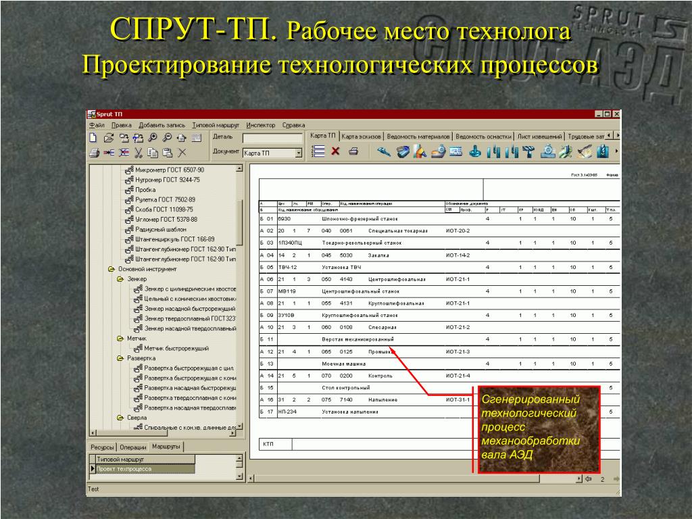Click the tab strip right scroll arrow
The height and width of the screenshot is (519, 692).
point(618,135)
